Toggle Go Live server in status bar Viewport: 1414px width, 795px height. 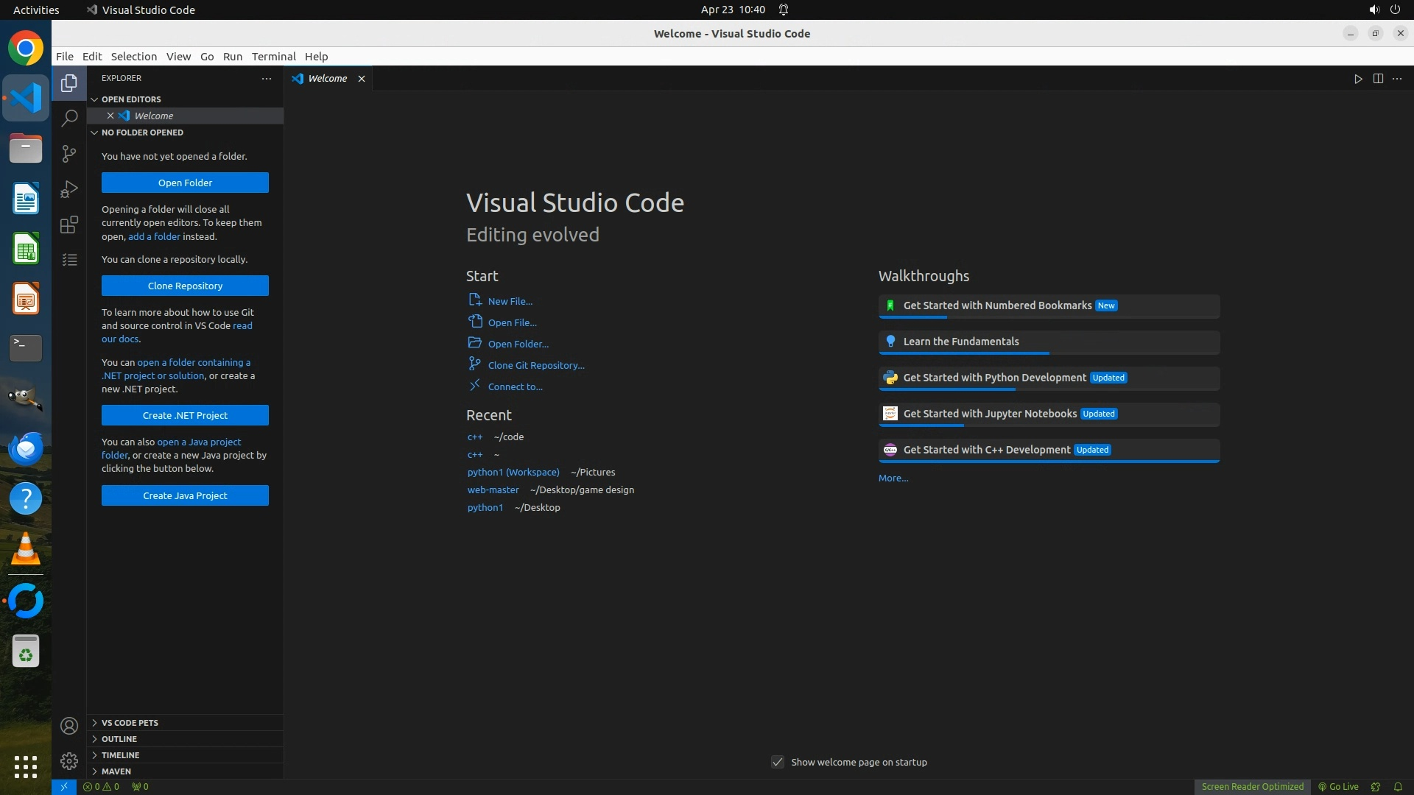point(1338,787)
